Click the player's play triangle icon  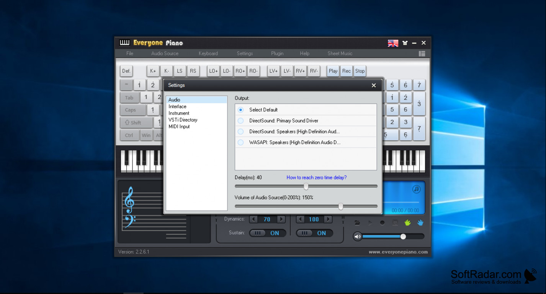tap(370, 223)
